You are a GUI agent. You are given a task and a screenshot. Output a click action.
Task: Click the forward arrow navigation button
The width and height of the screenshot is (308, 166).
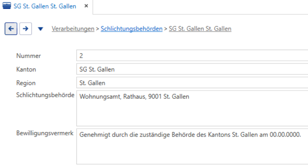[x=25, y=29]
